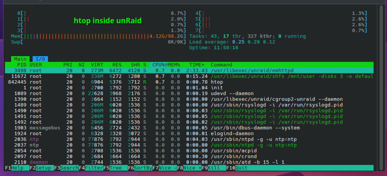This screenshot has width=387, height=176.
Task: Sort by Command column header
Action: 221,65
